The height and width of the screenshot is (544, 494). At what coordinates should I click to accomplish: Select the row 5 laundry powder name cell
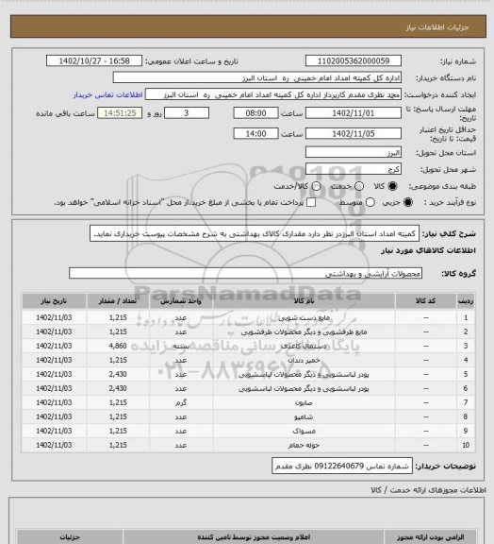click(x=304, y=374)
